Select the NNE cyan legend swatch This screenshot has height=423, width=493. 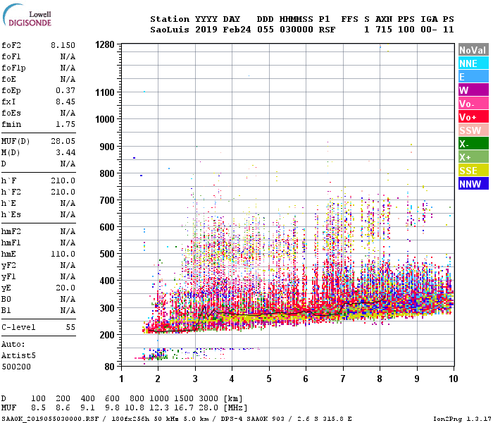click(x=473, y=63)
